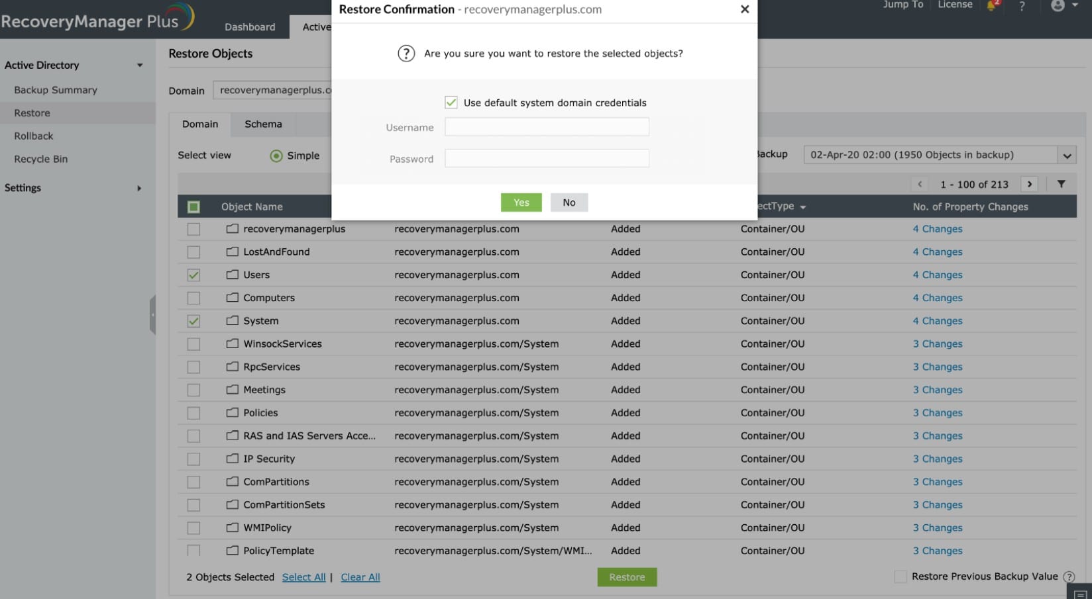1092x599 pixels.
Task: Enable Restore Previous Backup Value checkbox
Action: [901, 576]
